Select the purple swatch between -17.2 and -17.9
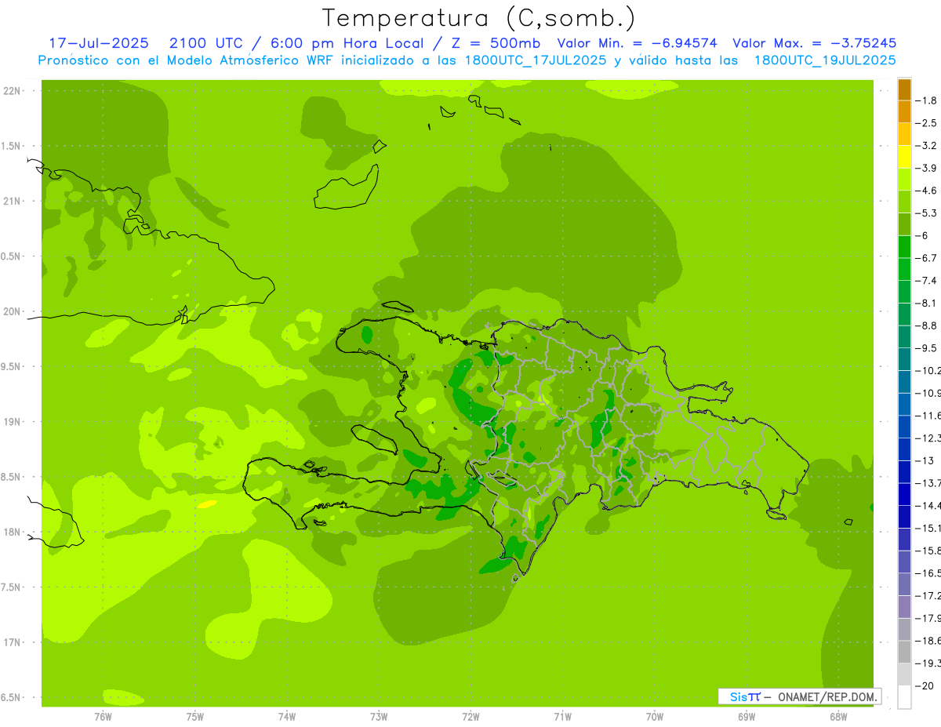The image size is (941, 727). 904,607
